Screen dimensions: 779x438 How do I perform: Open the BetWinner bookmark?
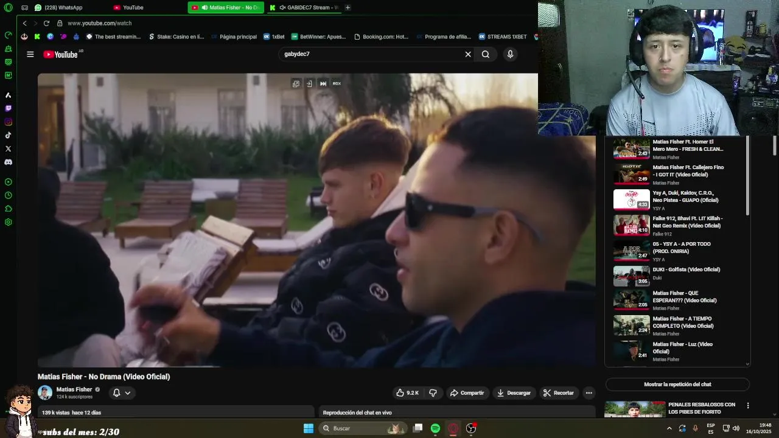318,36
